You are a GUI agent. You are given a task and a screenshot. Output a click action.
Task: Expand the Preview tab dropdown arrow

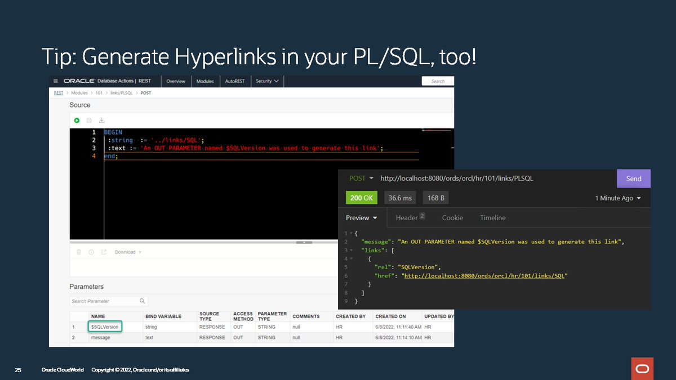coord(375,218)
